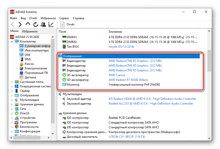Select Датчики sensor item in tree

(x=30, y=77)
